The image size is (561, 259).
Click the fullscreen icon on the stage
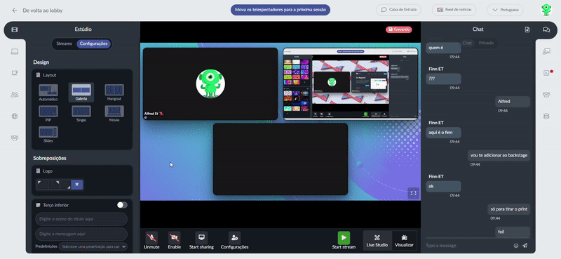coord(413,193)
